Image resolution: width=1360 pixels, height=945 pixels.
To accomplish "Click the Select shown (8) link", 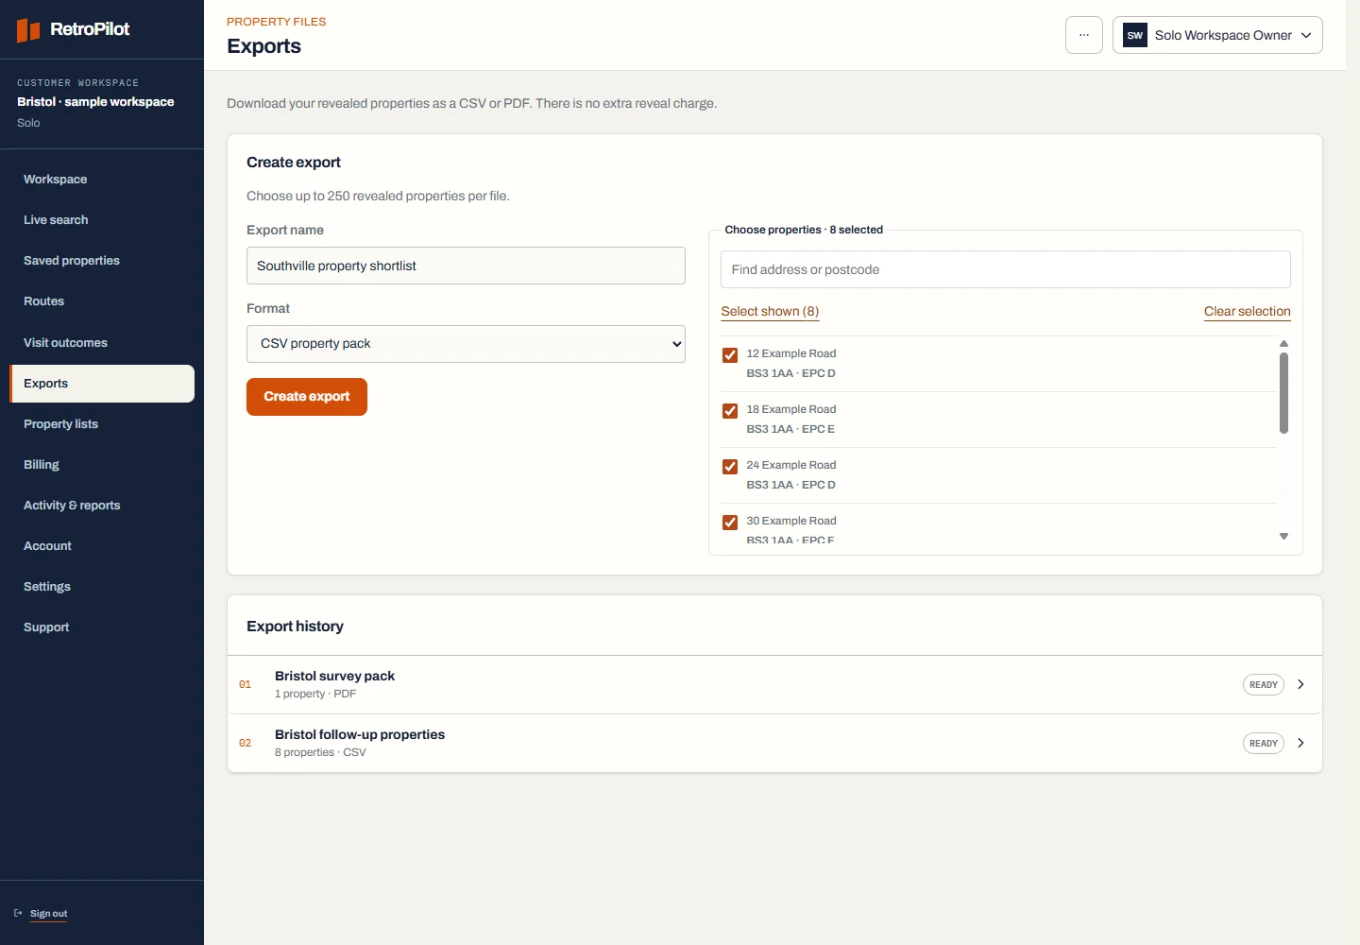I will click(770, 311).
